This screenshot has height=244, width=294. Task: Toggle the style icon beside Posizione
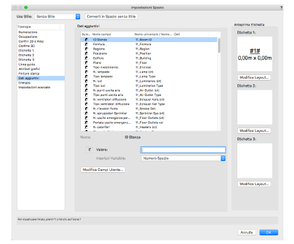[86, 53]
